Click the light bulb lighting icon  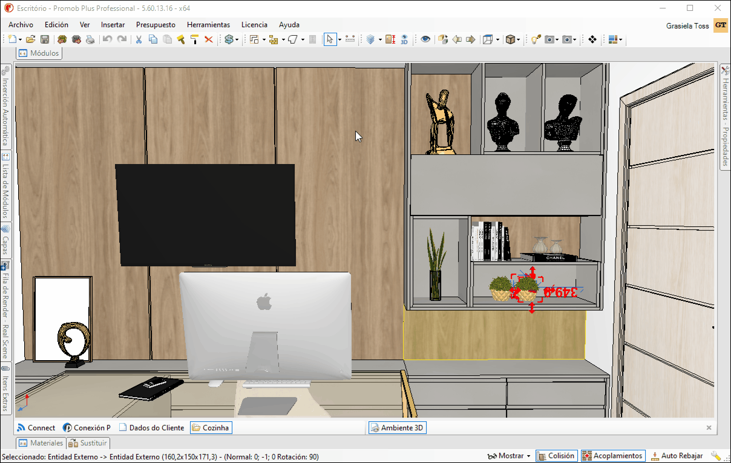pos(536,39)
